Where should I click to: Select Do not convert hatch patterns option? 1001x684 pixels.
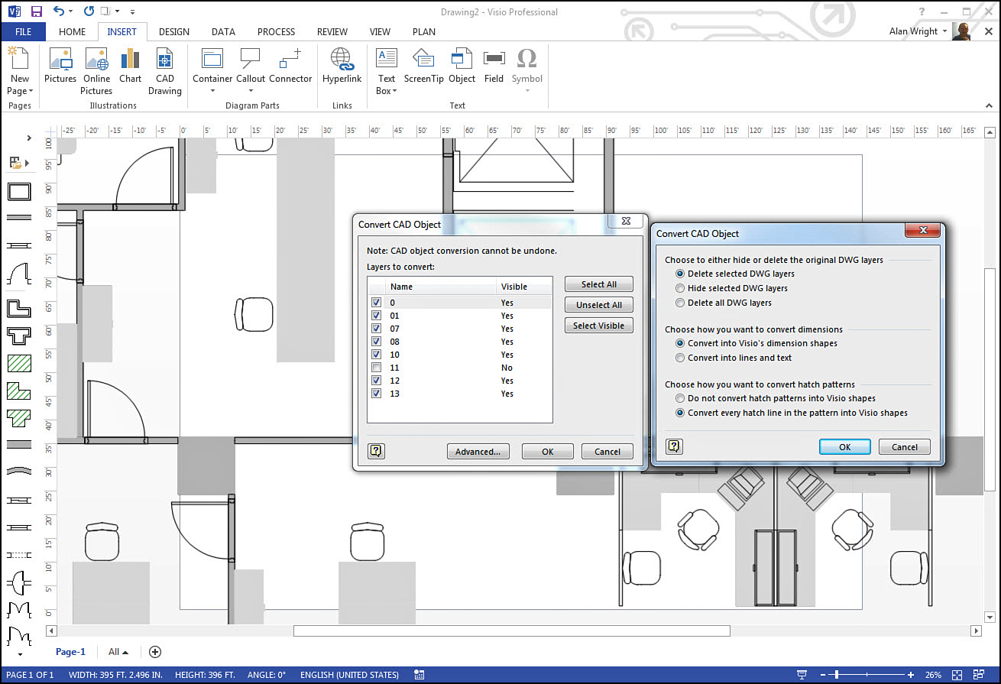tap(680, 398)
